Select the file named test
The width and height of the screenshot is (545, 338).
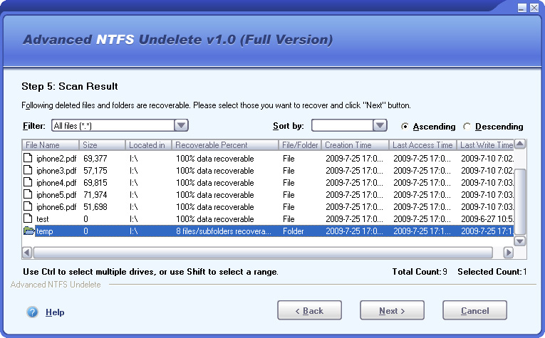pyautogui.click(x=43, y=219)
